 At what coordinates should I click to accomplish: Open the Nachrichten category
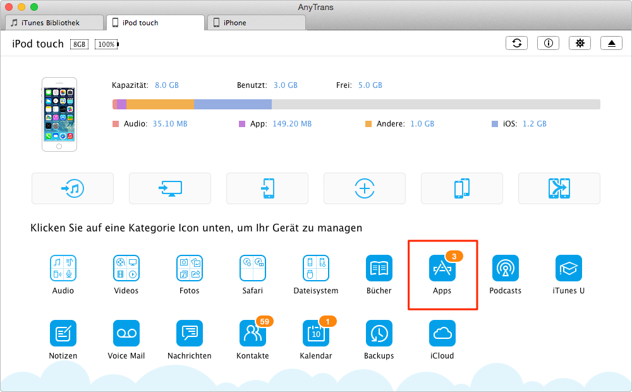coord(190,333)
